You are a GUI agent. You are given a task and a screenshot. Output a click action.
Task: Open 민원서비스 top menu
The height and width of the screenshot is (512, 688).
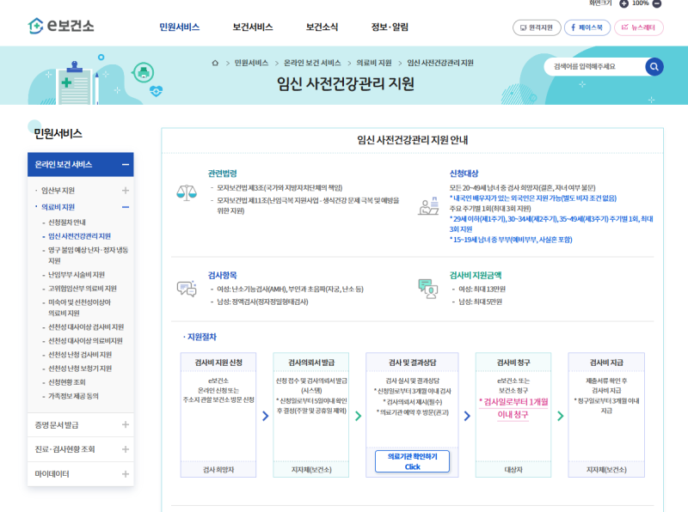pos(180,27)
